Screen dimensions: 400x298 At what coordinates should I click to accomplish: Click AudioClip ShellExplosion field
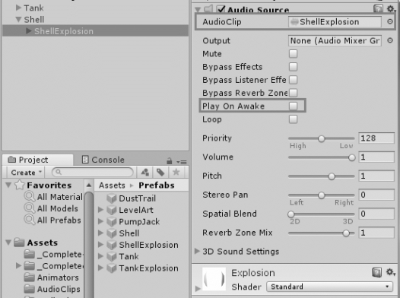tap(335, 22)
